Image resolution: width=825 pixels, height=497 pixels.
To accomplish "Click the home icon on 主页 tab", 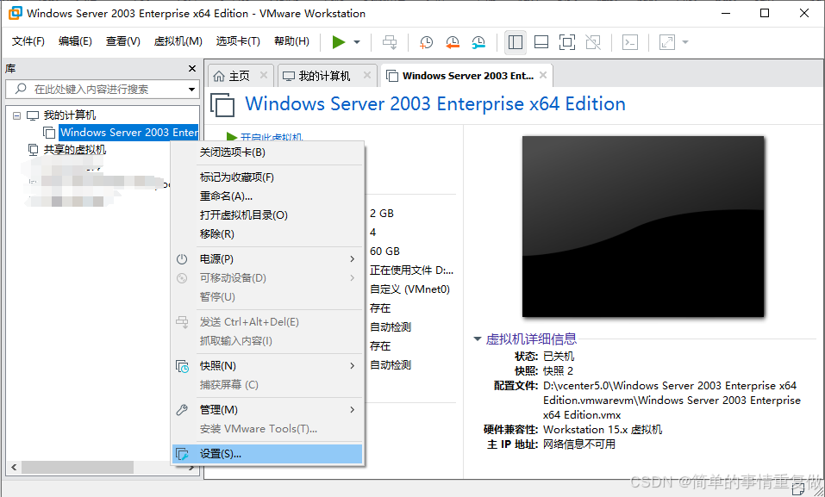I will tap(219, 77).
